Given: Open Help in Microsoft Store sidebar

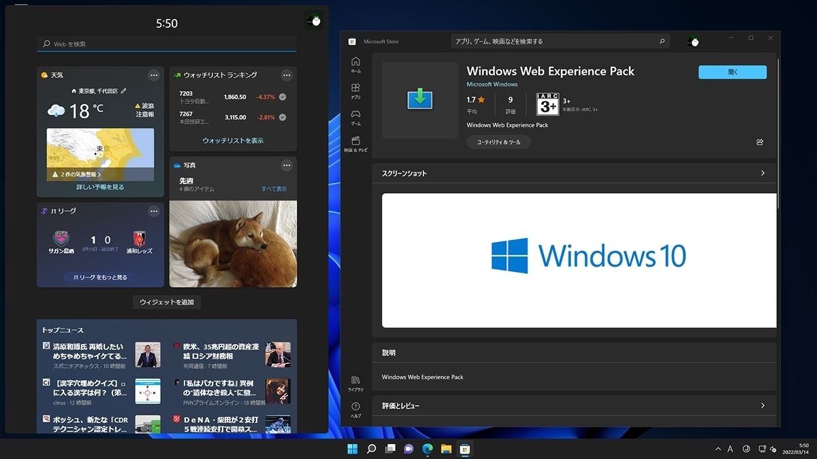Looking at the screenshot, I should tap(355, 409).
